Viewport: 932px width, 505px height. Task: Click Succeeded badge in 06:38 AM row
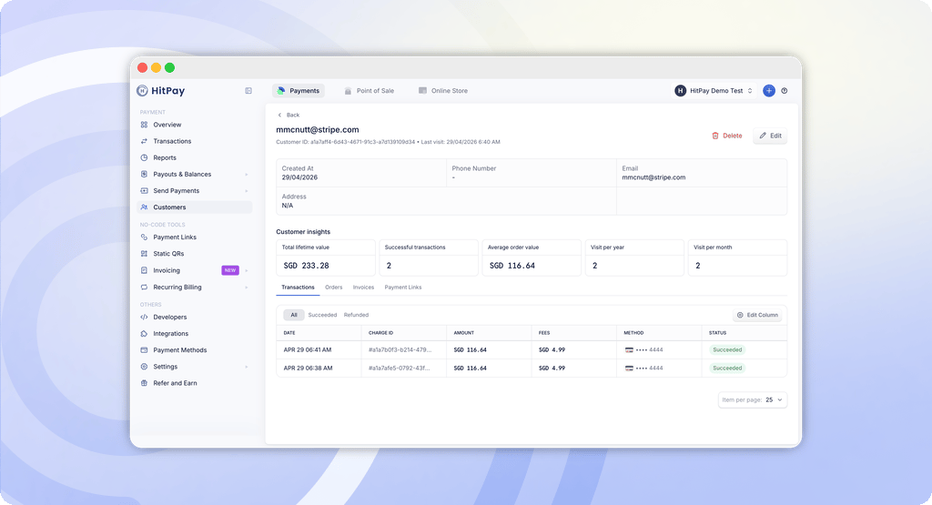coord(727,369)
